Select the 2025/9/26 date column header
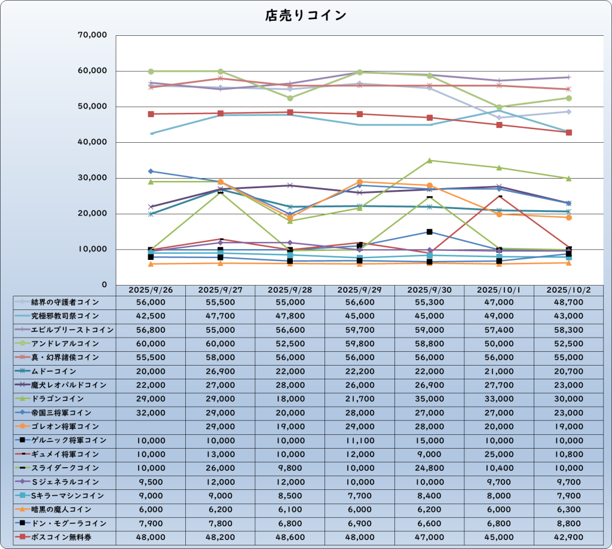 (x=151, y=290)
